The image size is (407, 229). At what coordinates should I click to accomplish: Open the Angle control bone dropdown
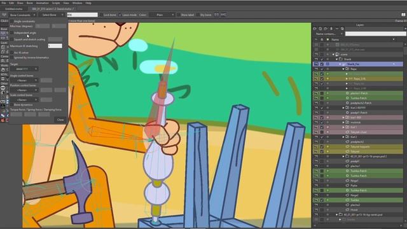click(x=24, y=80)
